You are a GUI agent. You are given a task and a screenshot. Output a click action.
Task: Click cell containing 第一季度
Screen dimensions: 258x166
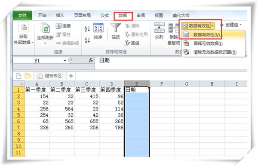37,90
